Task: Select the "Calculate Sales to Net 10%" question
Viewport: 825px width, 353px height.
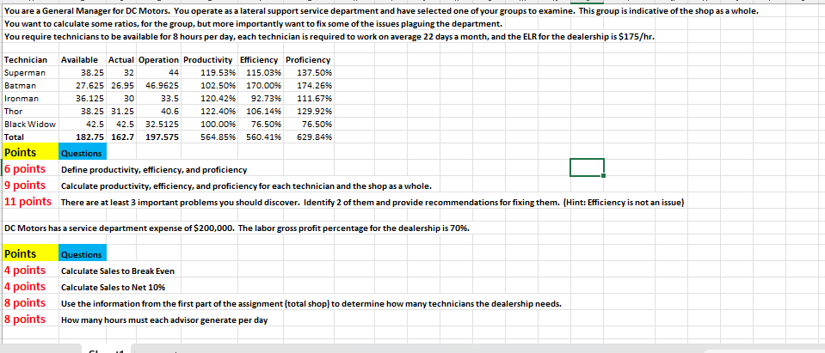Action: click(113, 288)
